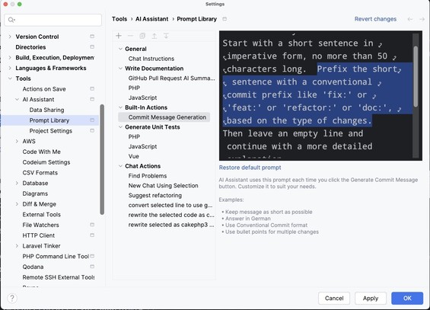This screenshot has width=430, height=310.
Task: Expand the Database settings node
Action: point(17,183)
